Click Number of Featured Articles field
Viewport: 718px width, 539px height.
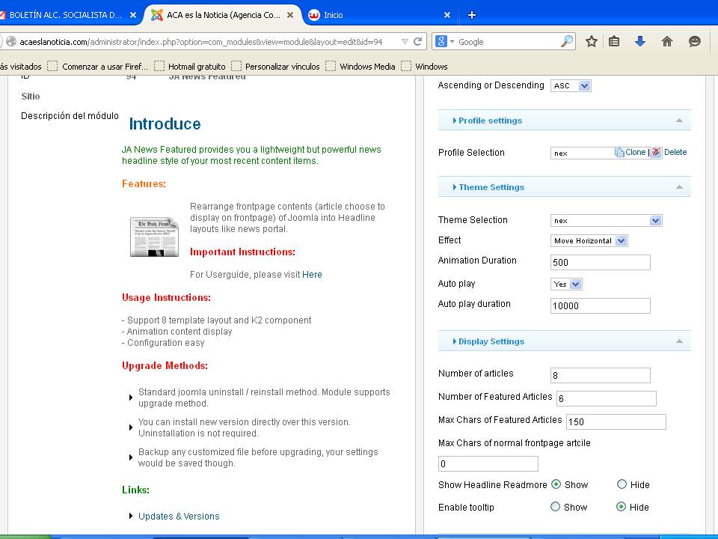[607, 398]
